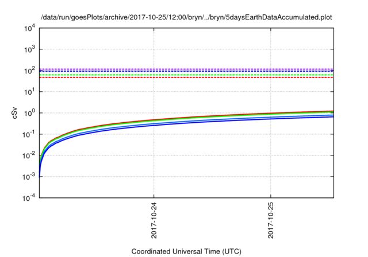Click the 10^-1 y-axis tick label
This screenshot has width=368, height=257.
click(29, 134)
